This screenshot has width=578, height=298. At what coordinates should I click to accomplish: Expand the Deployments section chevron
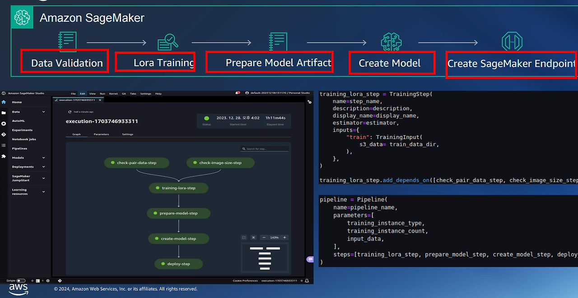[43, 167]
